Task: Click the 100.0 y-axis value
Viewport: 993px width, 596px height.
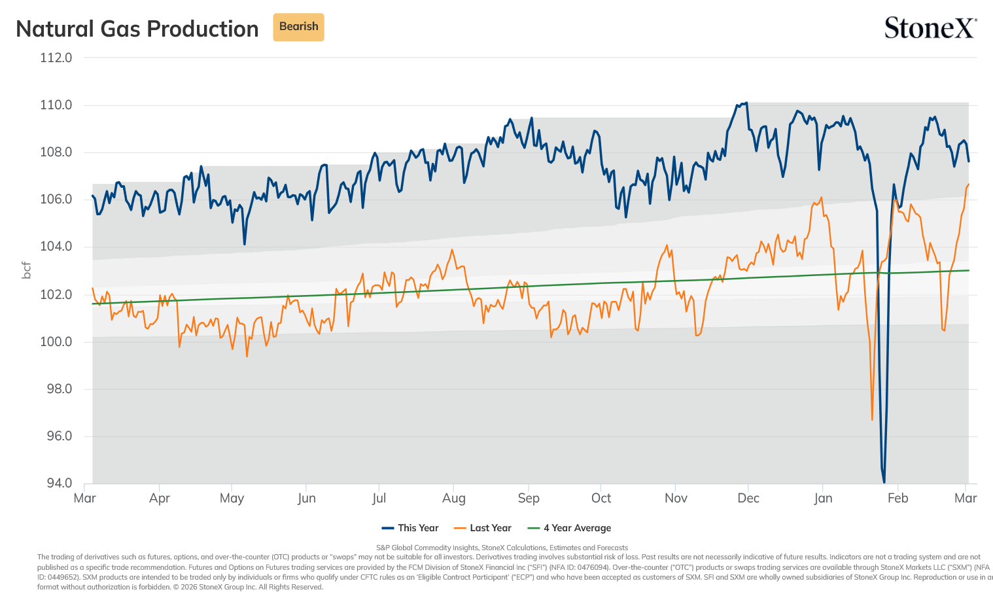Action: [x=56, y=342]
